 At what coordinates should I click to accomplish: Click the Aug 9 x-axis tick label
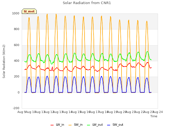[22, 112]
